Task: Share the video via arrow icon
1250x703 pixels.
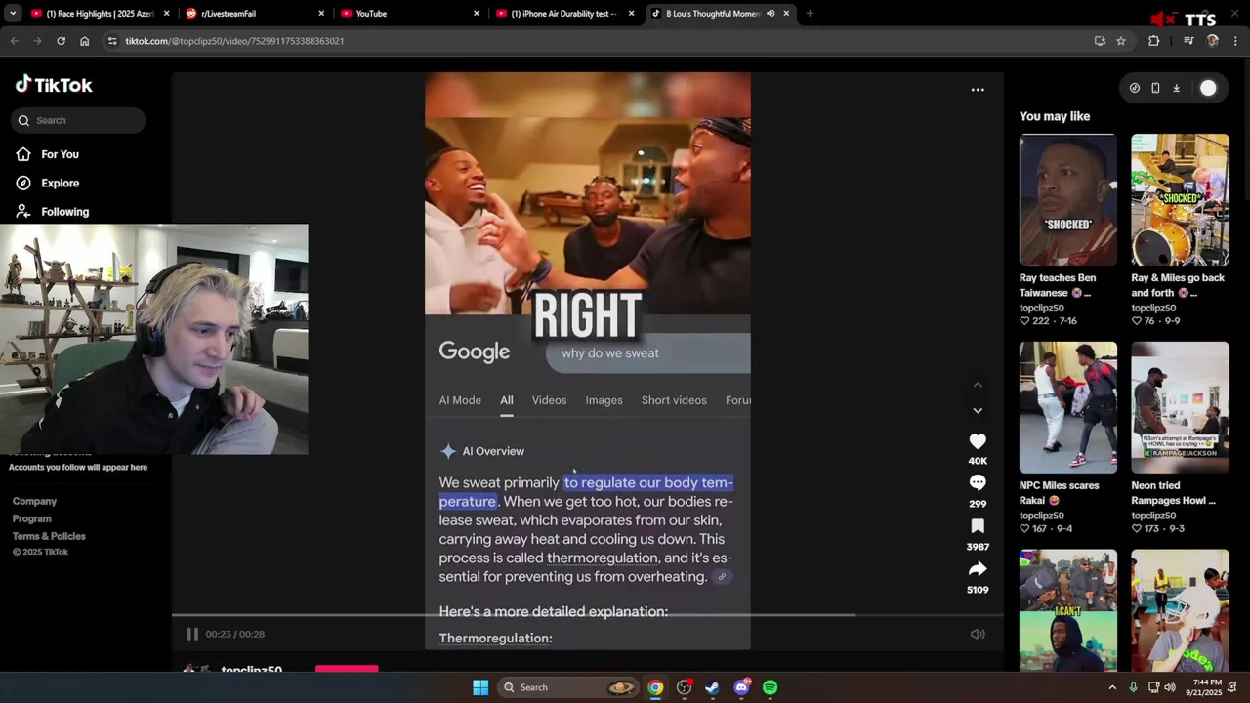Action: (x=978, y=569)
